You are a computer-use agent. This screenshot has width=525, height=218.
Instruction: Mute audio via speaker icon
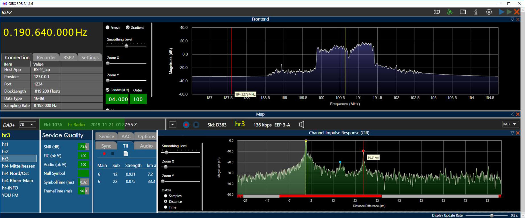(302, 124)
